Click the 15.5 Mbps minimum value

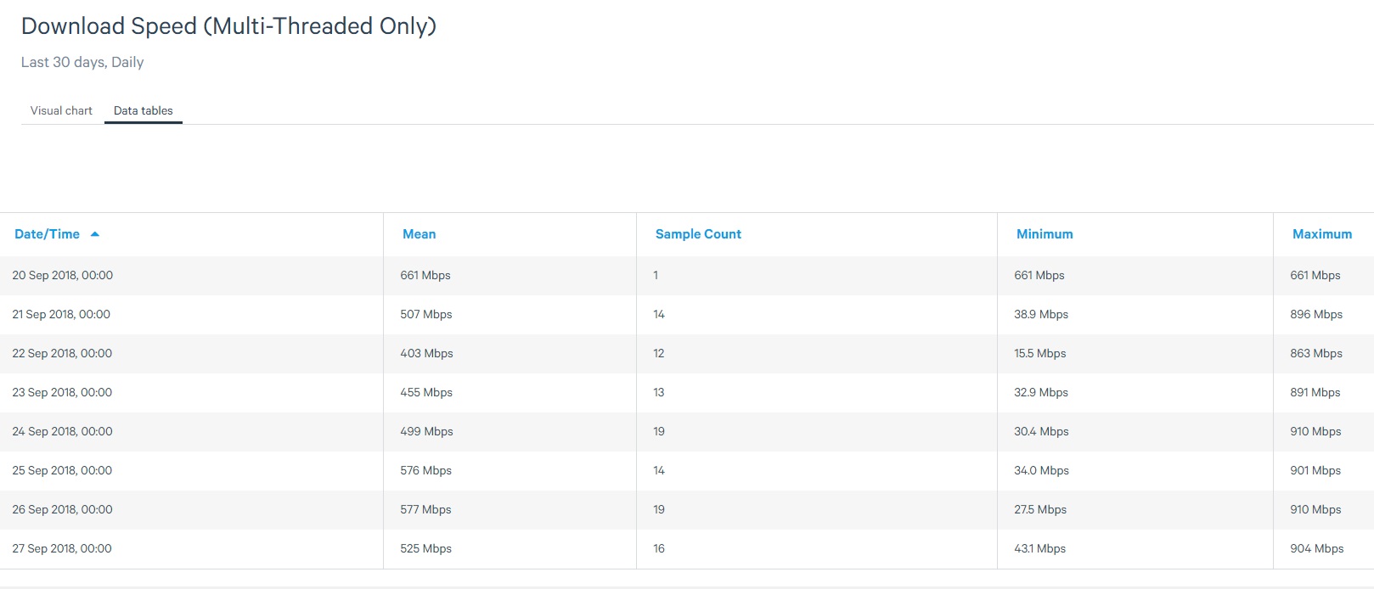1039,353
